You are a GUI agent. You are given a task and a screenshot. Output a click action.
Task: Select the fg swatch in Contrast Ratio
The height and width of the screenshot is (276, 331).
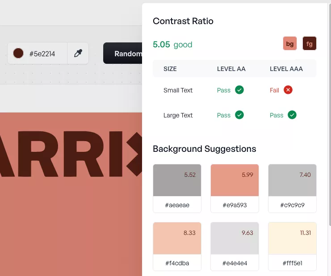[309, 43]
